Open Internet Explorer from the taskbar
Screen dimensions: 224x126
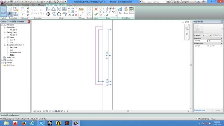33,123
